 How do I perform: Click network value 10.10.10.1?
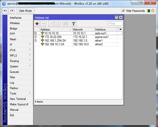[79, 33]
